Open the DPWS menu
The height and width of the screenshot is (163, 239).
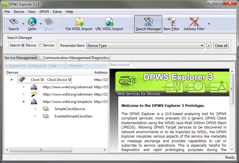click(x=44, y=12)
